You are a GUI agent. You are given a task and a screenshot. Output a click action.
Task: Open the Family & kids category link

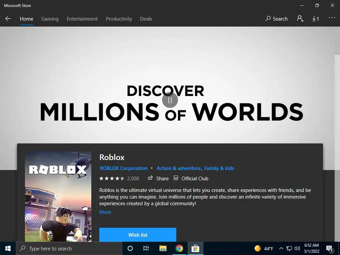coord(219,168)
